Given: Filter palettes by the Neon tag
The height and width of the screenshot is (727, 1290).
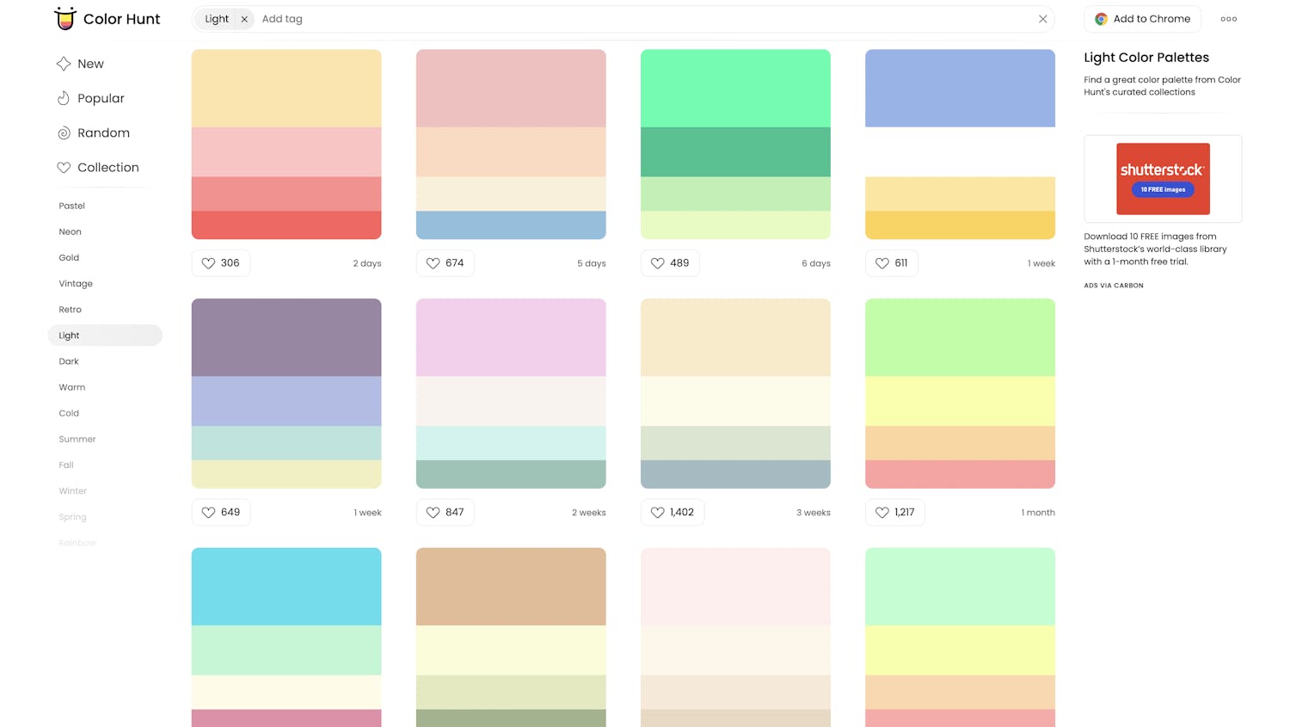Looking at the screenshot, I should point(70,231).
